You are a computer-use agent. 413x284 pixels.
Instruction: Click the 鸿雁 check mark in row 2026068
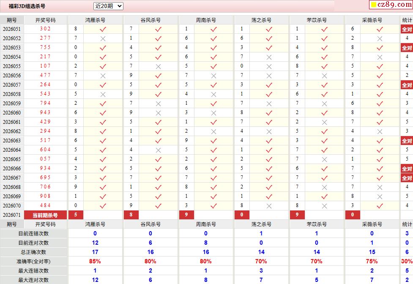(x=103, y=187)
